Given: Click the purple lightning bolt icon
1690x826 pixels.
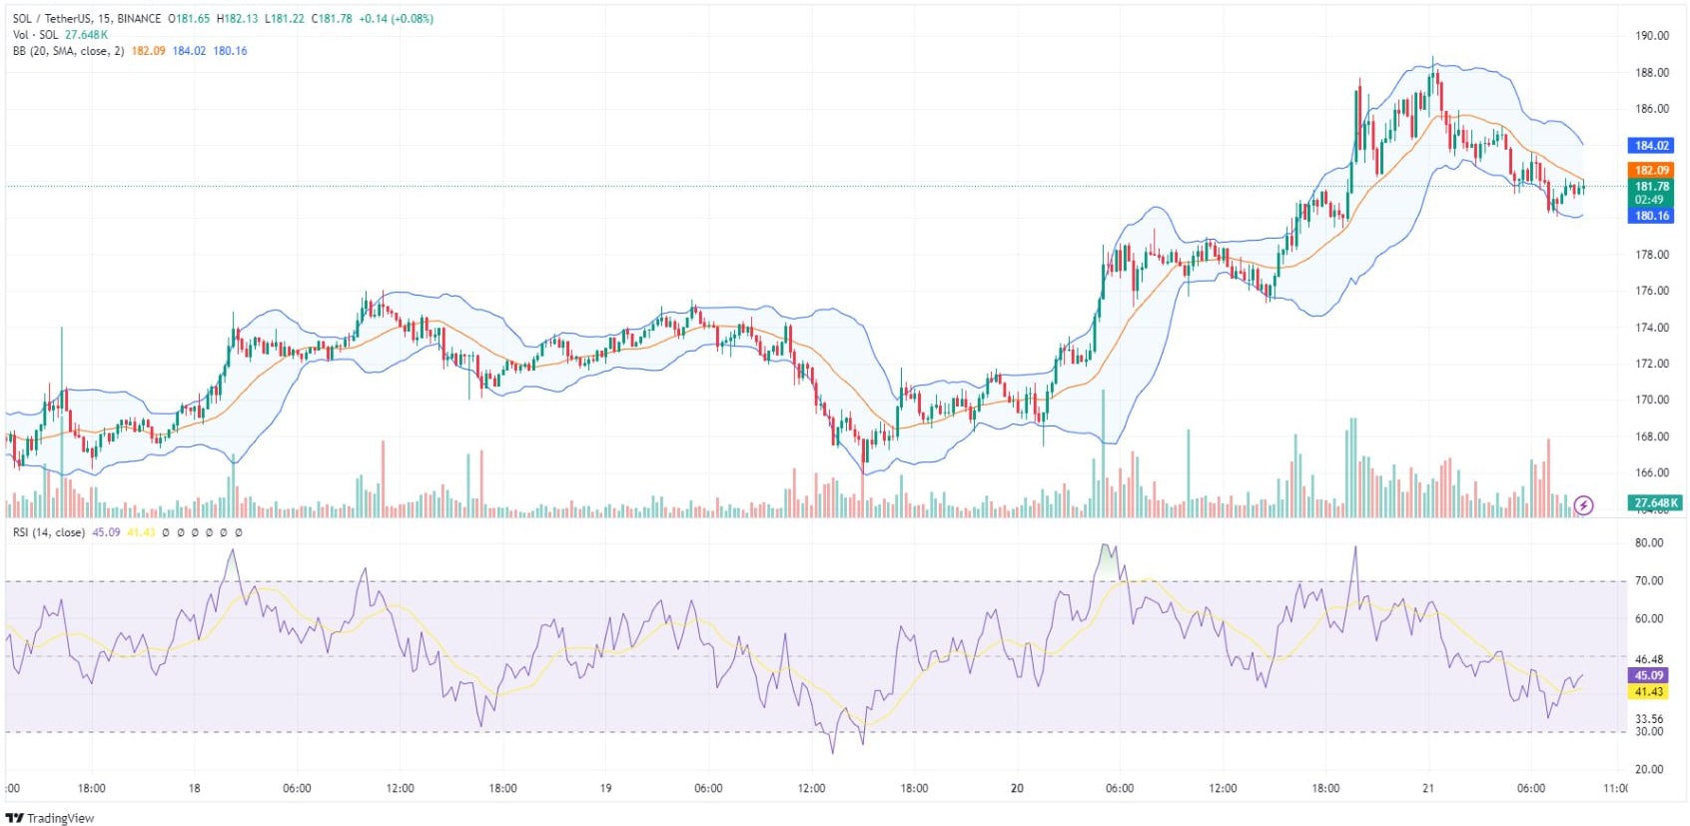Looking at the screenshot, I should click(x=1583, y=505).
